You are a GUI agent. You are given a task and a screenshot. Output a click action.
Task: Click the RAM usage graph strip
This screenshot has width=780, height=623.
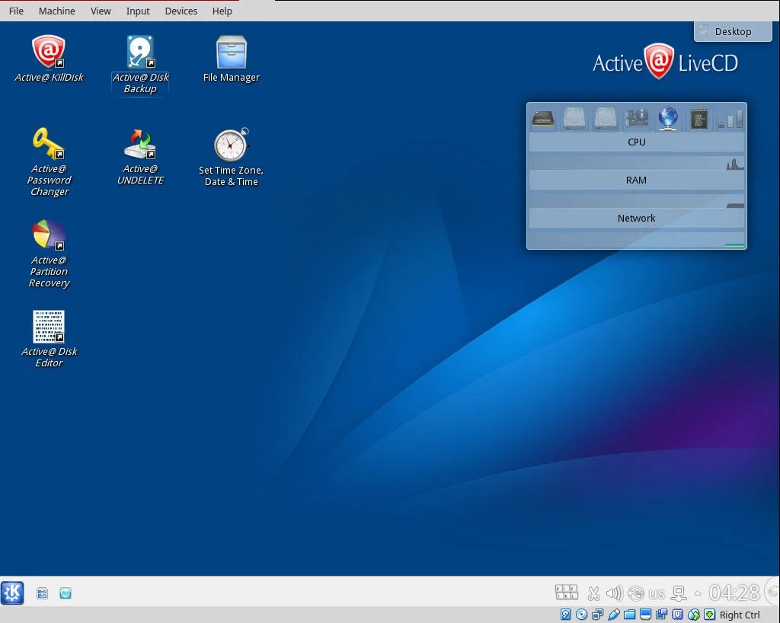point(636,201)
